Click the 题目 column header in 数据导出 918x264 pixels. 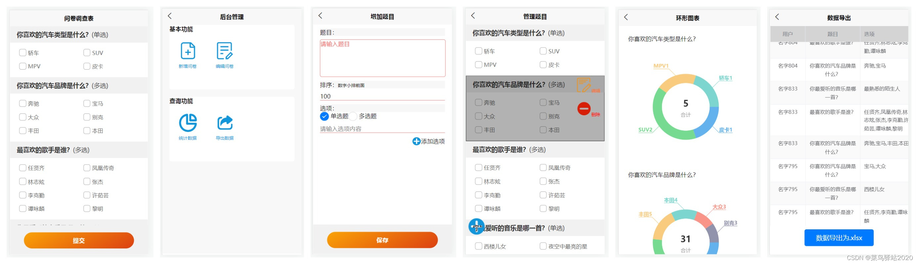coord(832,34)
